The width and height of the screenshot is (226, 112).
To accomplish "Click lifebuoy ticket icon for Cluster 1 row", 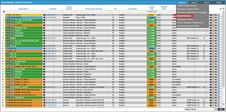I will pyautogui.click(x=213, y=31).
